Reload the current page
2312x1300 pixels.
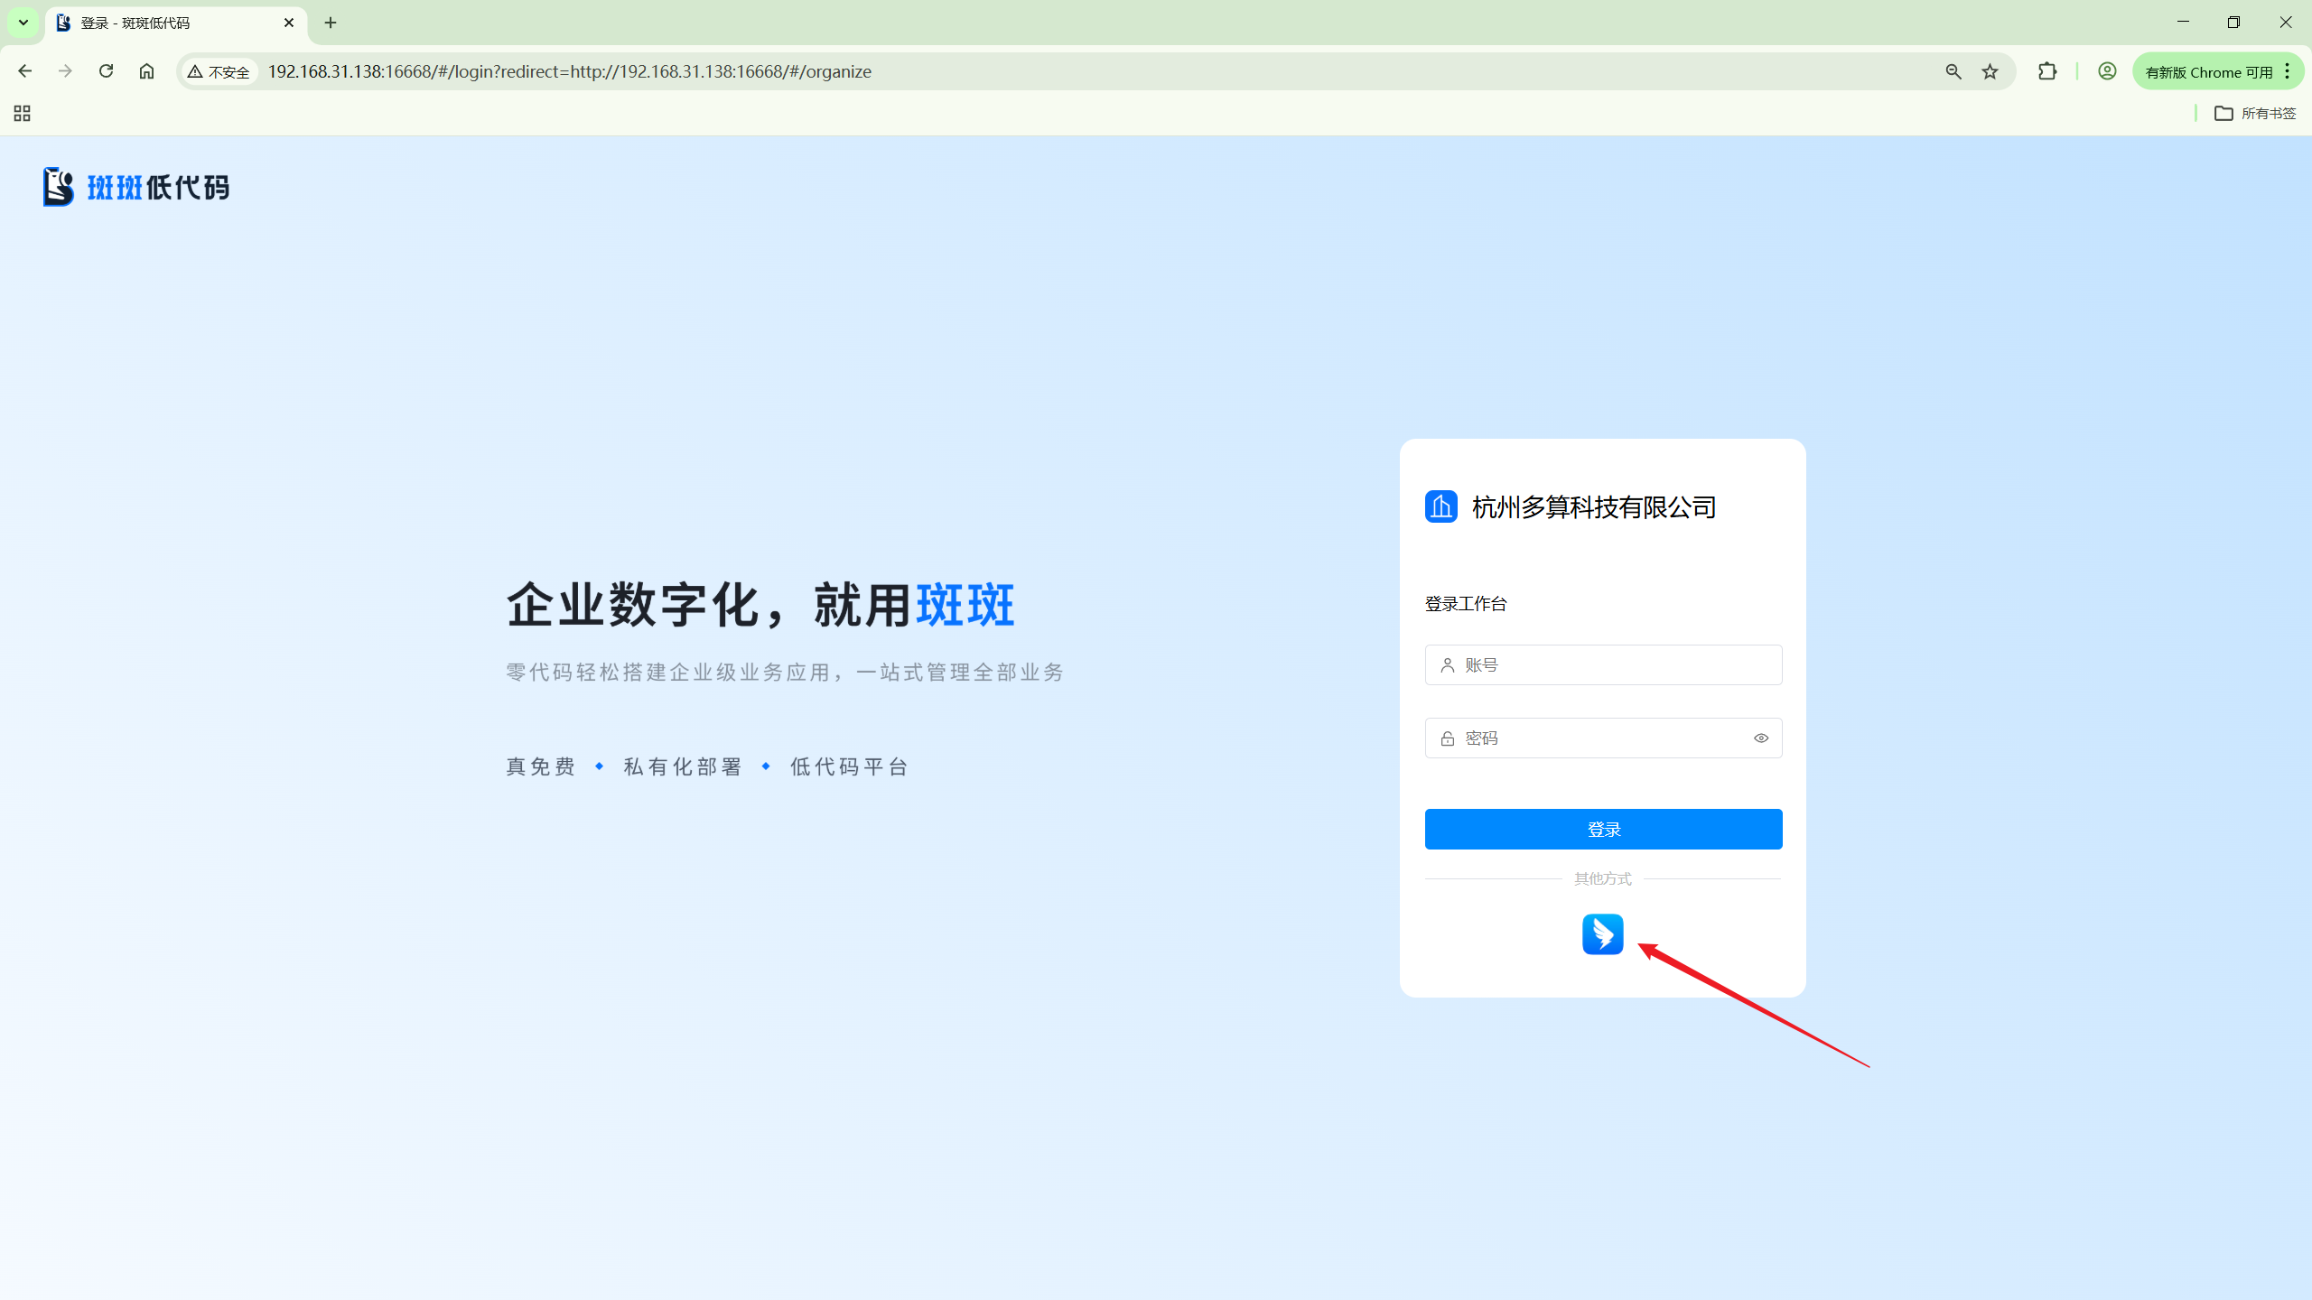pyautogui.click(x=106, y=71)
